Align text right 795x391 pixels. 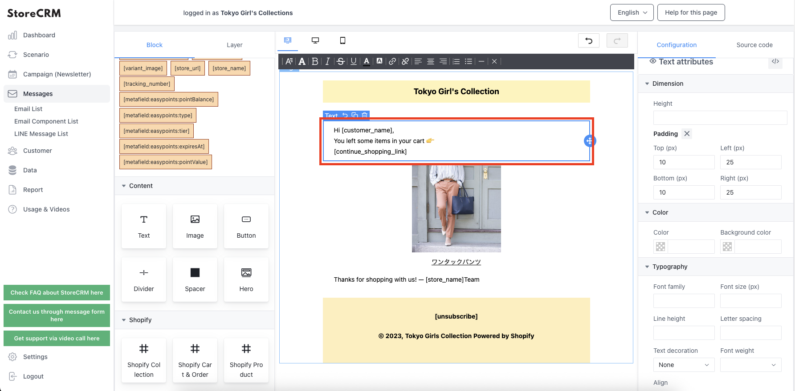coord(443,61)
